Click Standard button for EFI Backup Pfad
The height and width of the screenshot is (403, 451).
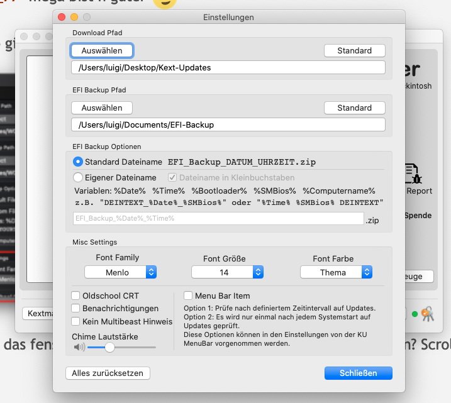354,108
